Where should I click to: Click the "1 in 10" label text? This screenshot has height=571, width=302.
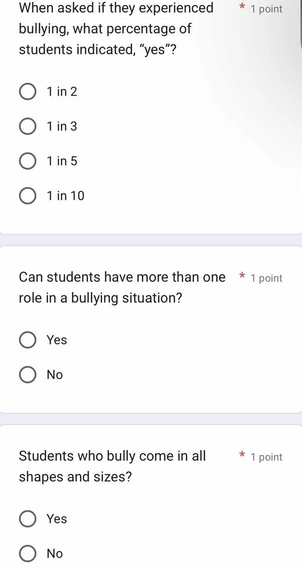[x=66, y=196]
